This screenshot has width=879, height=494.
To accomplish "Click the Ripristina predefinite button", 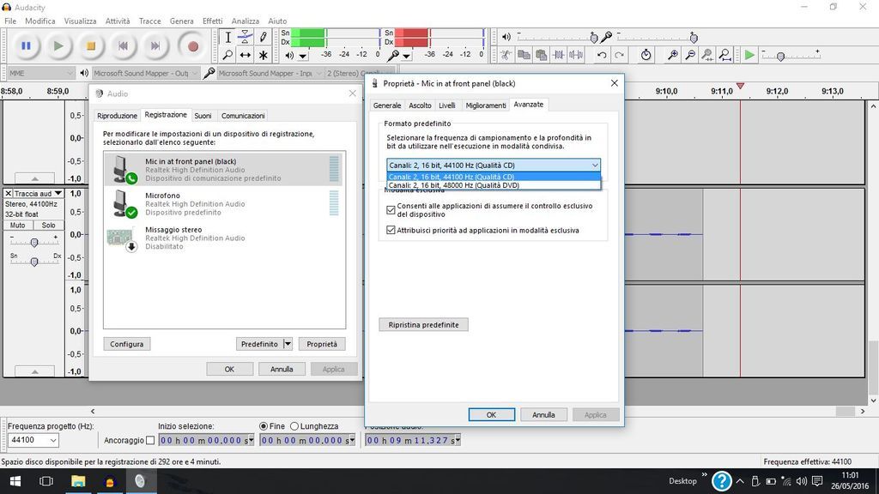I will coord(423,325).
